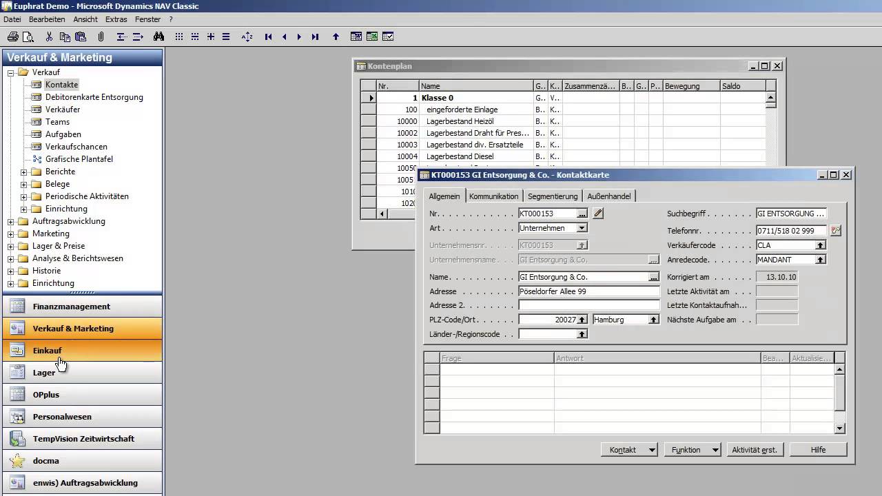Click the docma star icon

pos(17,461)
